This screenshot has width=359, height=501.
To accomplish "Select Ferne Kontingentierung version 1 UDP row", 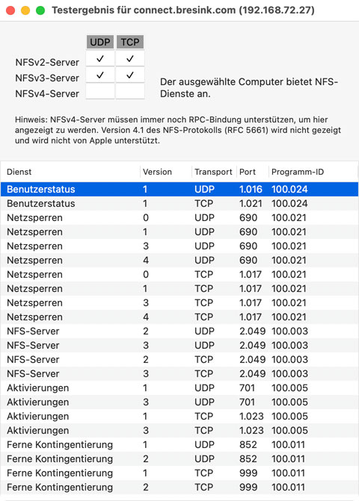I will pyautogui.click(x=179, y=444).
